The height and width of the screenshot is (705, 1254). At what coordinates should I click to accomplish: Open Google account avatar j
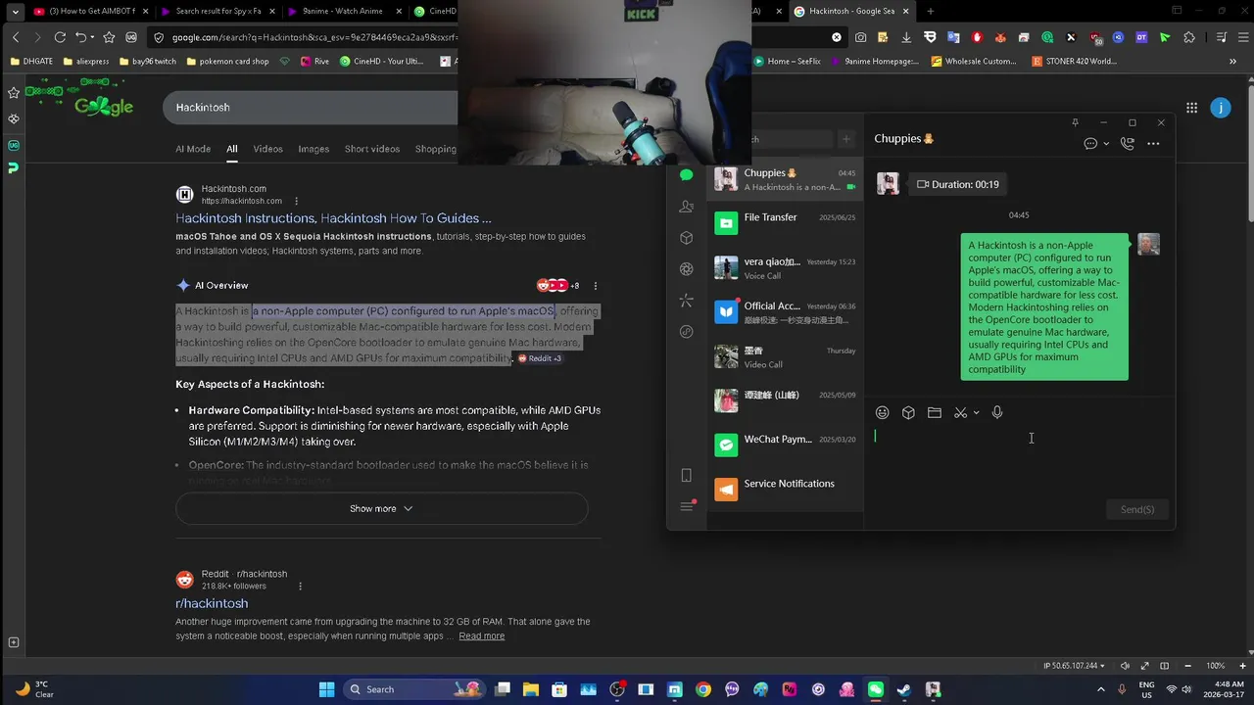click(1221, 108)
